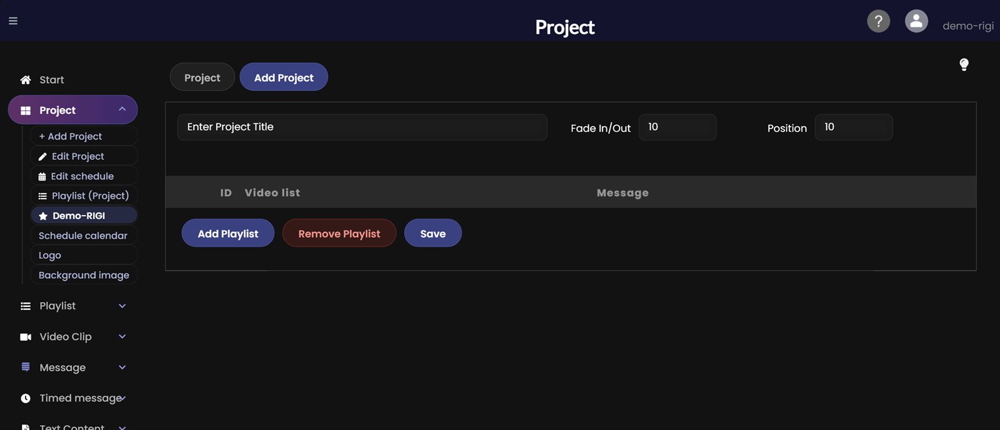This screenshot has height=430, width=1000.
Task: Click the home icon beside Start
Action: tap(26, 80)
